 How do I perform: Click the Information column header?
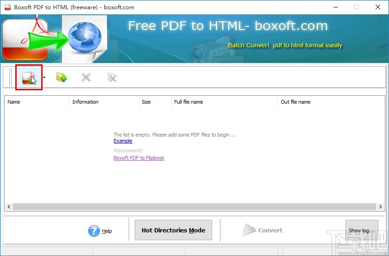[x=105, y=102]
